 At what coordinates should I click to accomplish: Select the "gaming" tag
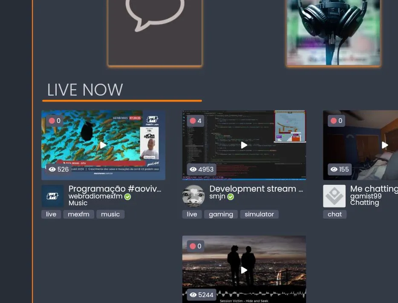[221, 214]
